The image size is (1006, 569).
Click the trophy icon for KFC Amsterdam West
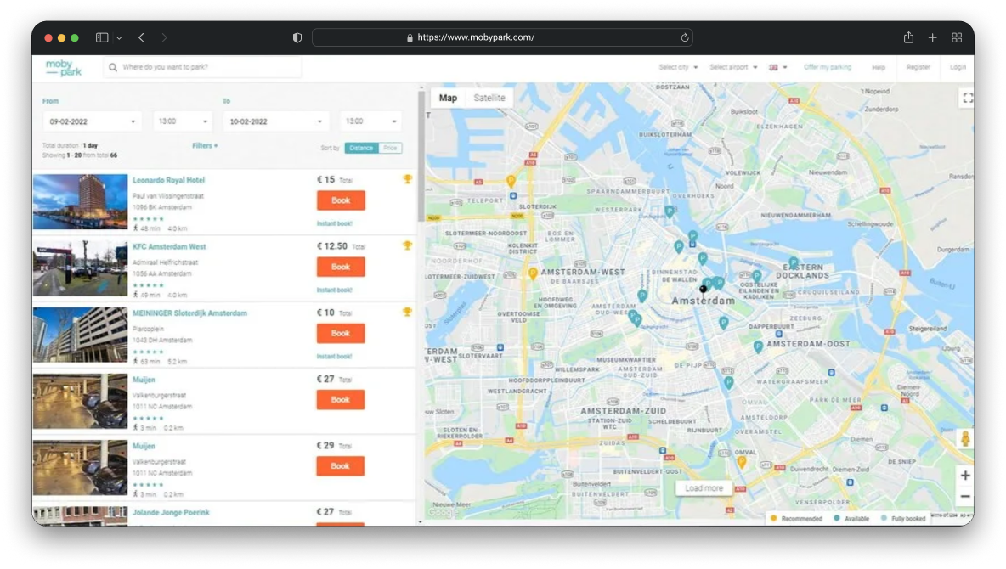pos(407,245)
